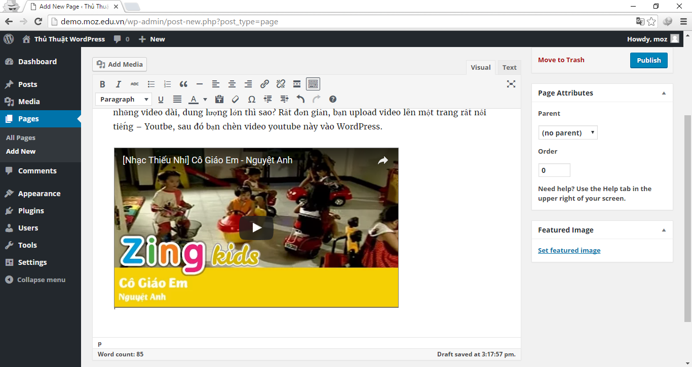Apply italic formatting

click(x=119, y=84)
